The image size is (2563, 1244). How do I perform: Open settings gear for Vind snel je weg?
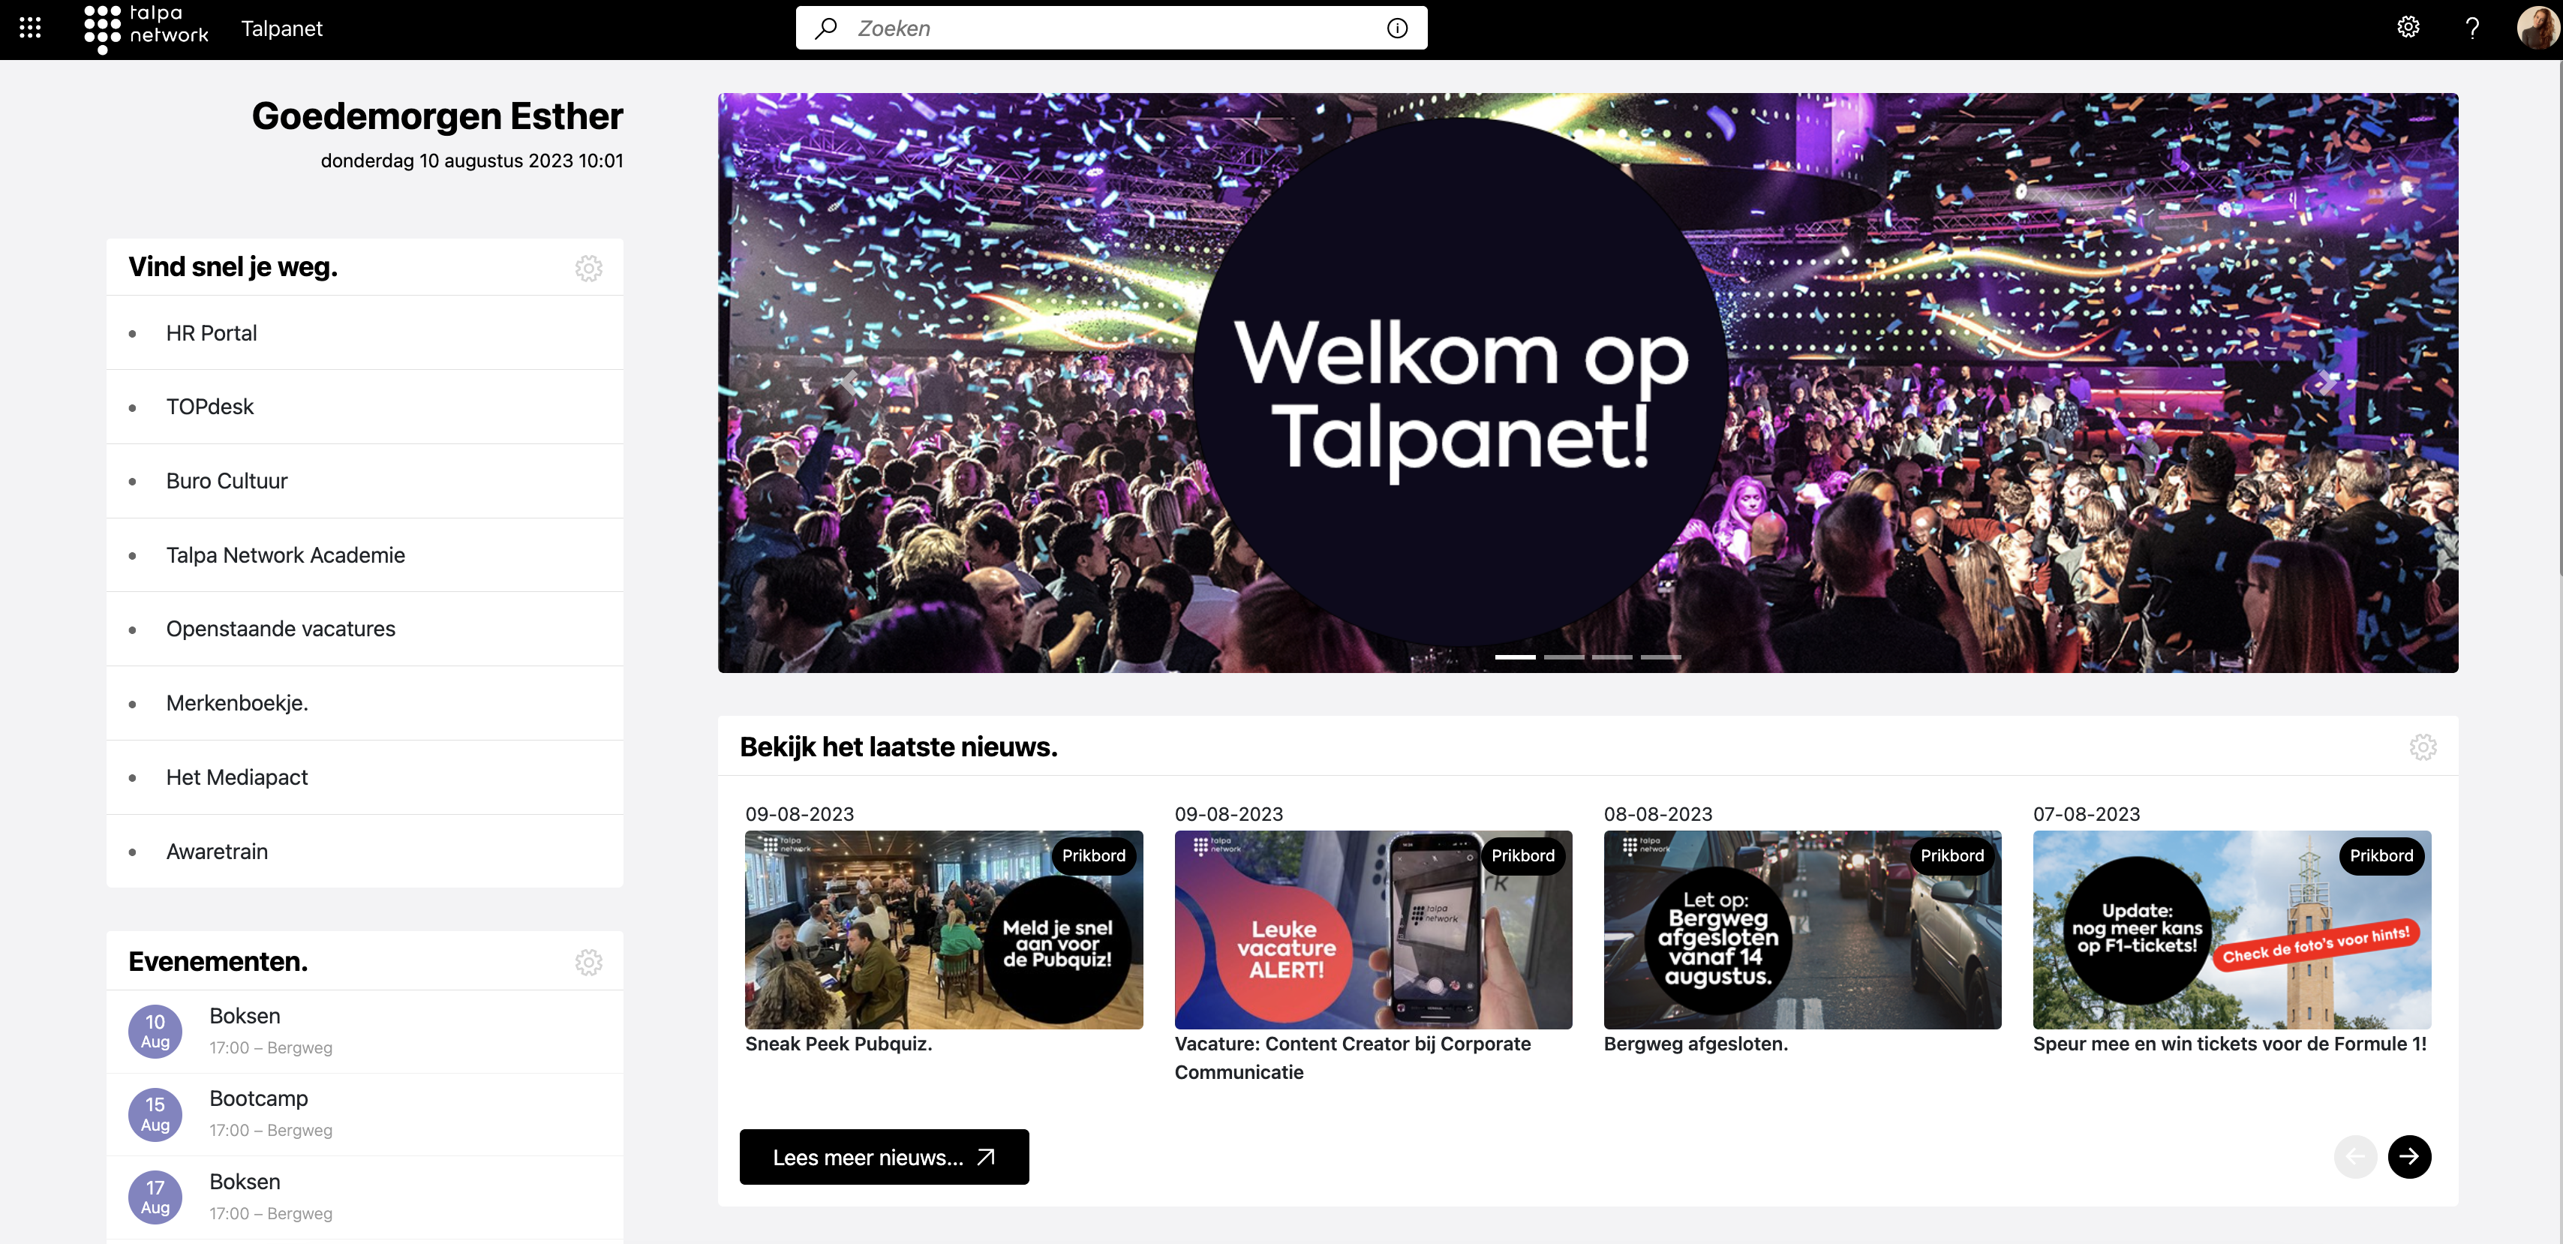point(589,268)
